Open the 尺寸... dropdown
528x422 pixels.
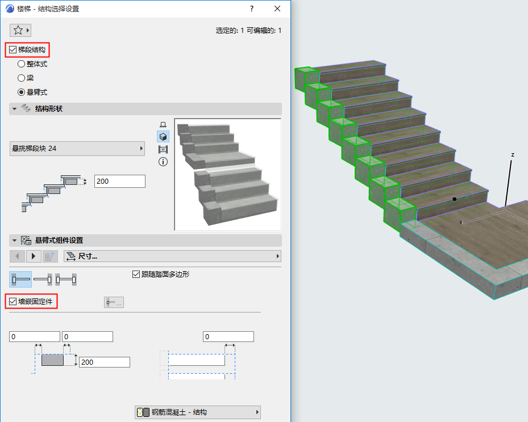point(171,256)
